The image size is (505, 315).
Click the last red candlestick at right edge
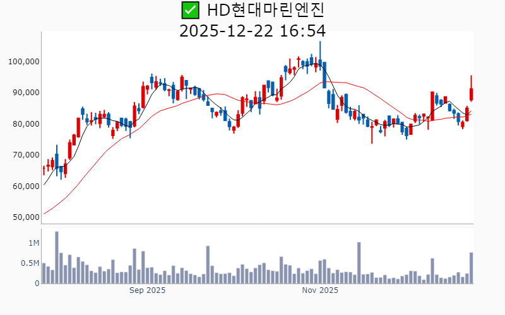point(471,93)
